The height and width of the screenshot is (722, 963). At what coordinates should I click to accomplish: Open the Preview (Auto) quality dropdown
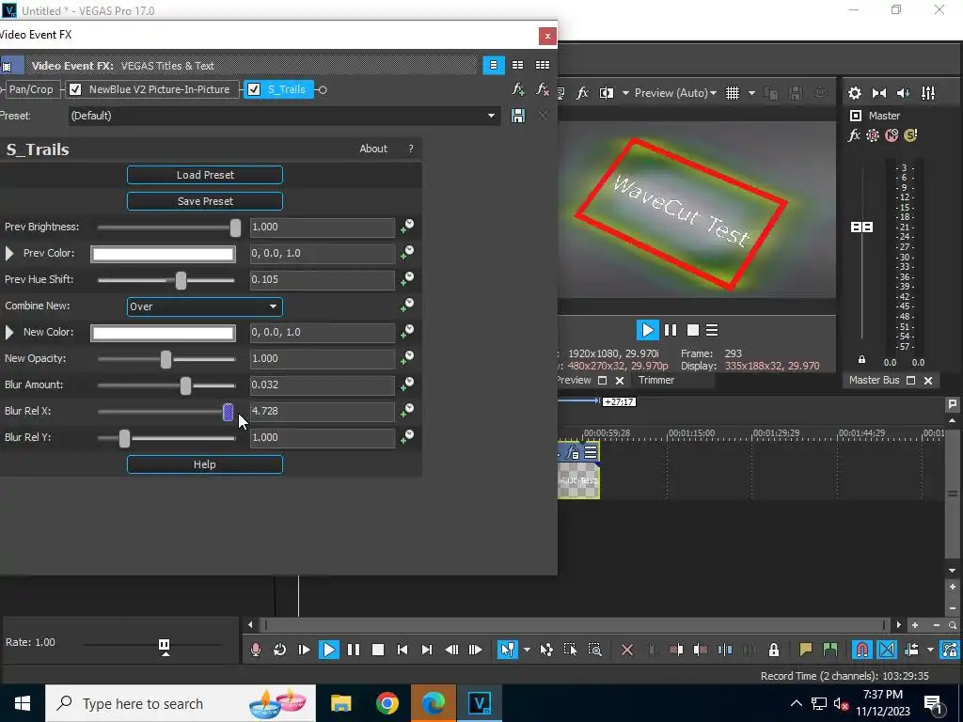pos(675,93)
